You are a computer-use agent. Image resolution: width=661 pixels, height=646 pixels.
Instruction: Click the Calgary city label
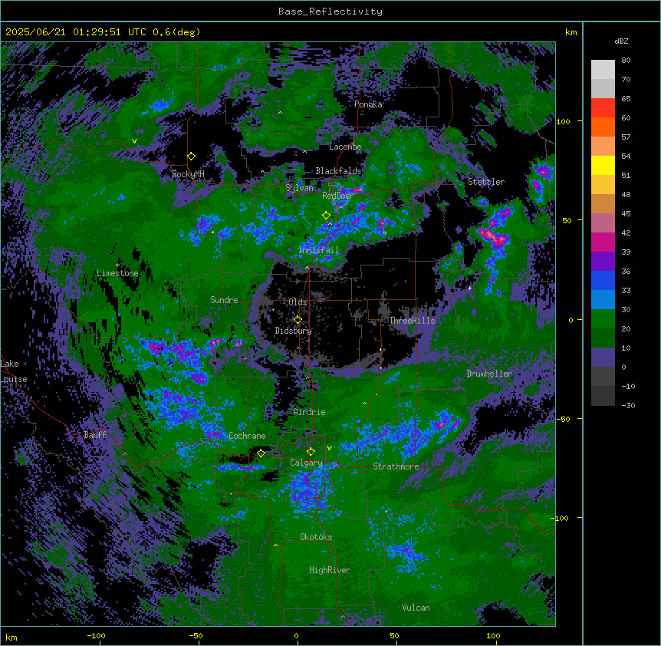pyautogui.click(x=306, y=463)
